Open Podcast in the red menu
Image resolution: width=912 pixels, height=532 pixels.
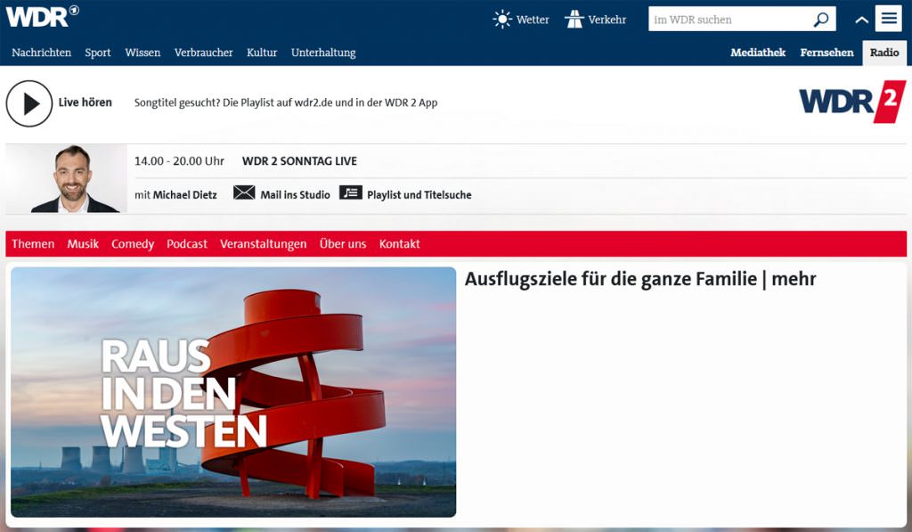pos(187,244)
